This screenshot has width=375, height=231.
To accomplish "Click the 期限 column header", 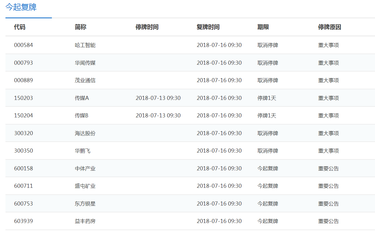I will coord(263,27).
